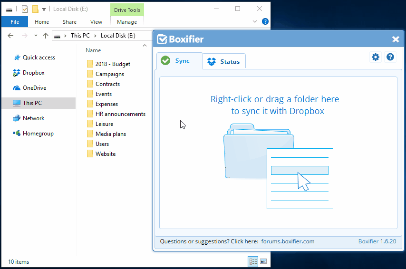Expand chevron after This PC in address bar
Viewport: 406px width, 269px height.
click(x=95, y=36)
